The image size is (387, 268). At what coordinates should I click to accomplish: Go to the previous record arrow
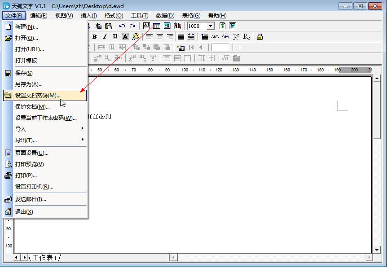click(201, 48)
